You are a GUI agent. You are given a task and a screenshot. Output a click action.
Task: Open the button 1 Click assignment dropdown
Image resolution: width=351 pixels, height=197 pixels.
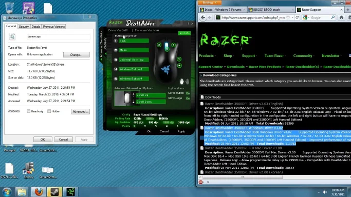[134, 41]
